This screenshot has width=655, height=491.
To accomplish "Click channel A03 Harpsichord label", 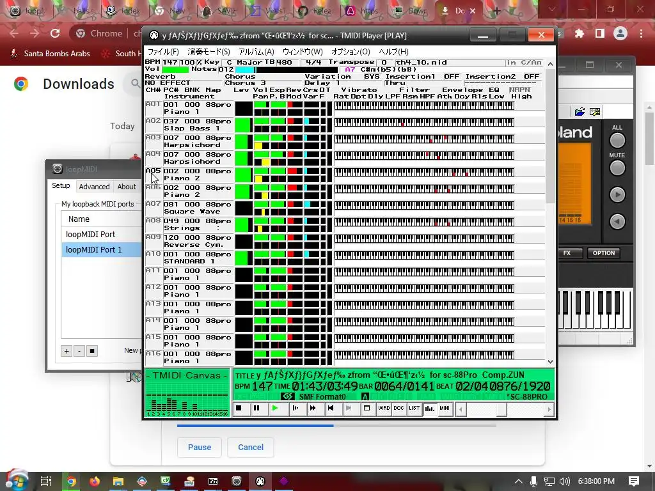I will (x=154, y=137).
